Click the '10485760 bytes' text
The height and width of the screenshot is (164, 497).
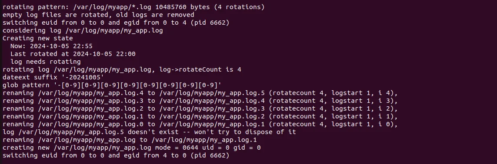point(177,7)
